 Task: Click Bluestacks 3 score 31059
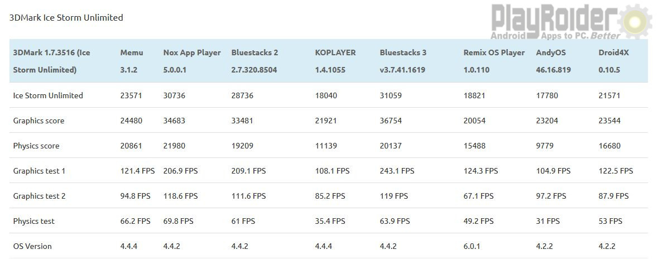click(x=391, y=95)
